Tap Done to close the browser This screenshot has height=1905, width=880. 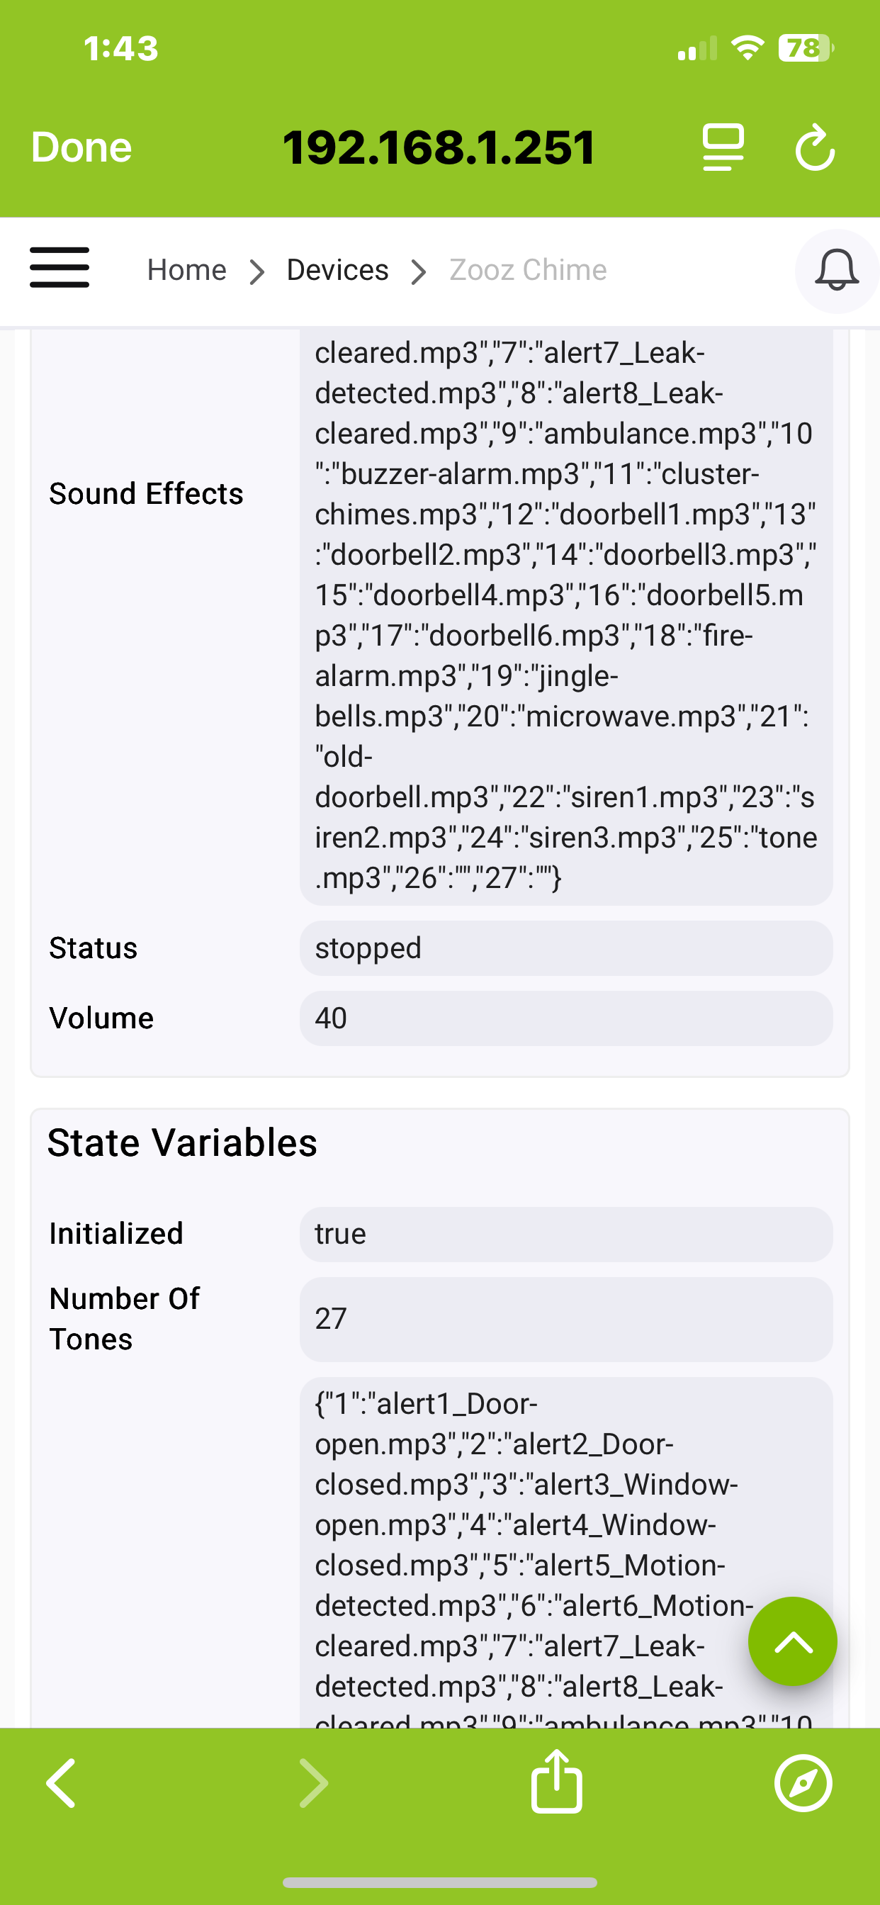click(x=81, y=147)
